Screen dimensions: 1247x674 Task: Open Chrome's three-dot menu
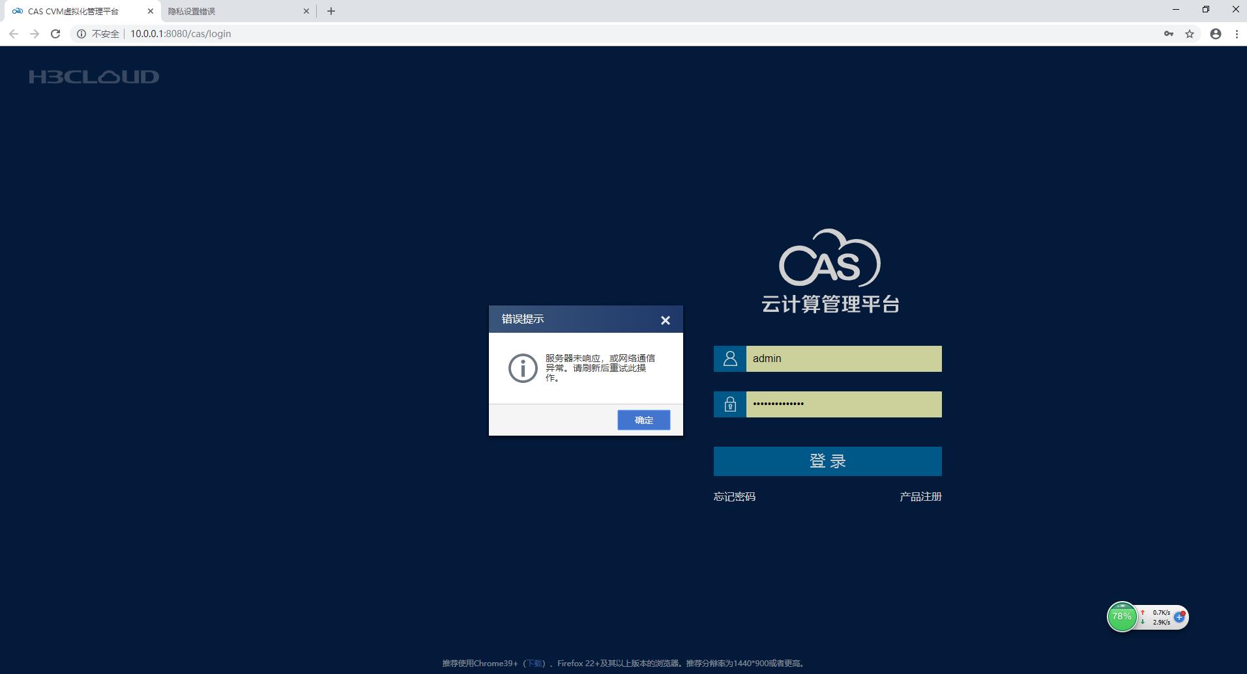coord(1237,34)
